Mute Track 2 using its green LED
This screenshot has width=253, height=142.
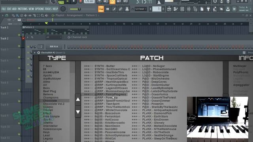[19, 46]
